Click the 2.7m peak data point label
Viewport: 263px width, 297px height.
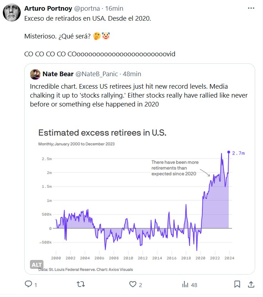click(x=238, y=153)
